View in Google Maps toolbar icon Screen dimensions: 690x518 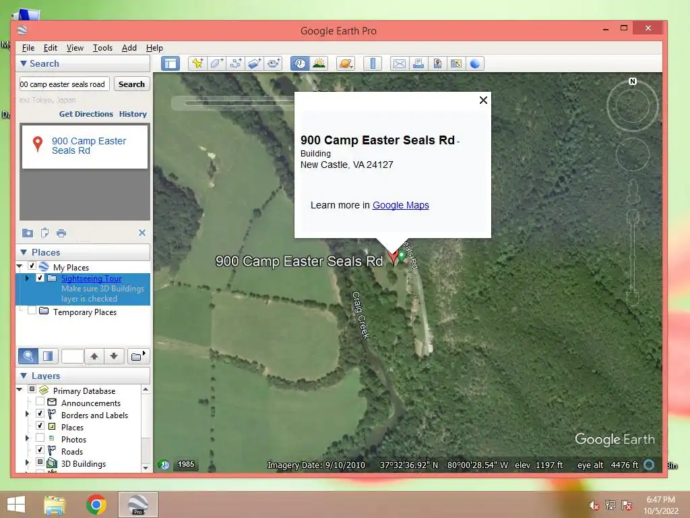click(x=456, y=63)
